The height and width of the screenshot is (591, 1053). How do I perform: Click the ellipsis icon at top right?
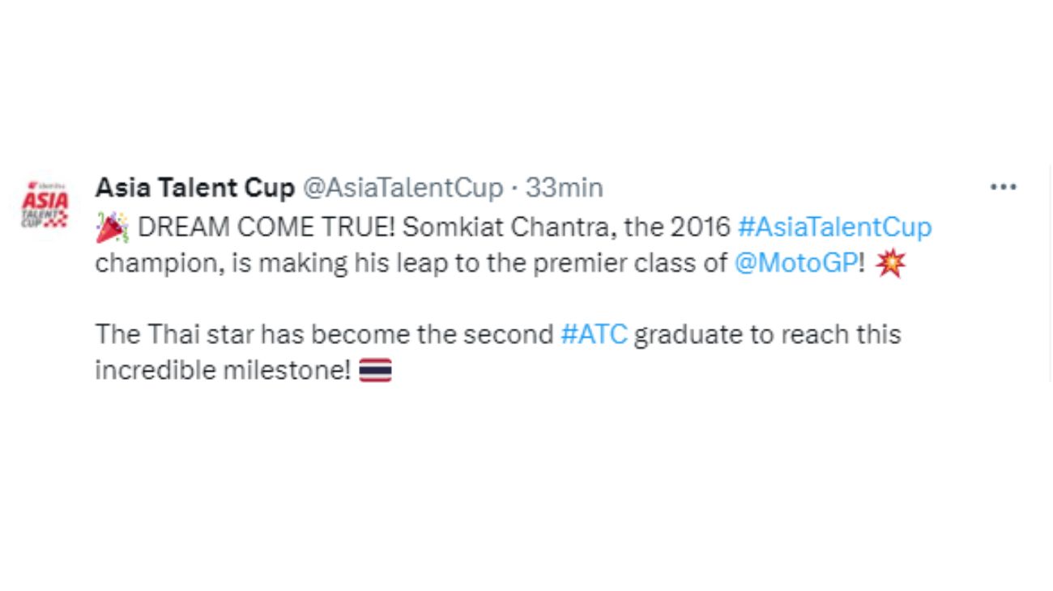point(1004,186)
